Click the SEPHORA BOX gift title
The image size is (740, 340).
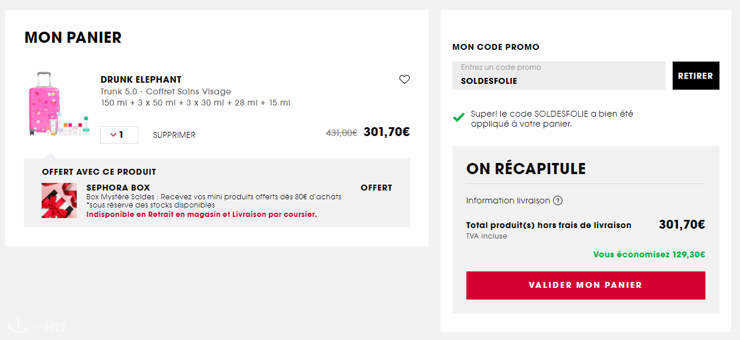coord(118,188)
